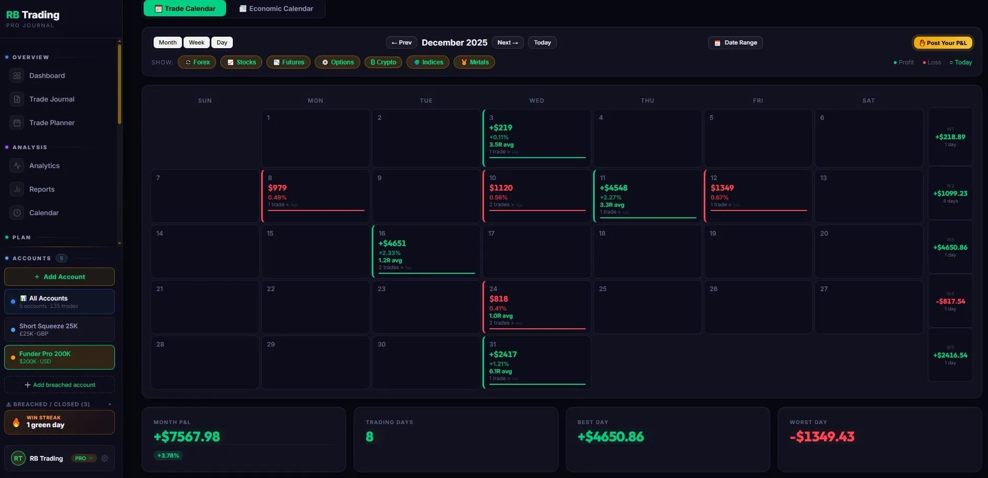
Task: Click Best Day value +$4650.86
Action: click(610, 437)
